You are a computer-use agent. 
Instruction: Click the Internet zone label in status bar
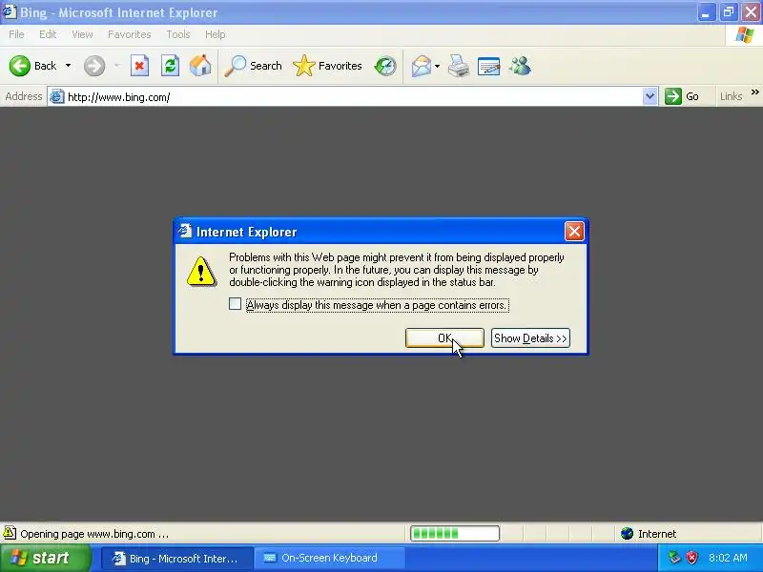click(657, 534)
